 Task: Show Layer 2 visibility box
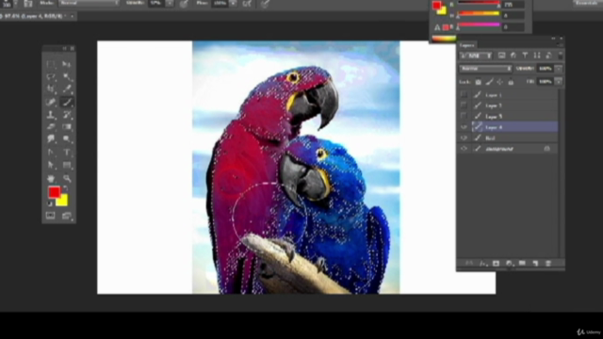464,105
